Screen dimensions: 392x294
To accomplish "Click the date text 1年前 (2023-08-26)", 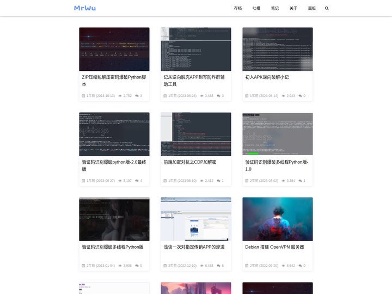I will click(182, 96).
